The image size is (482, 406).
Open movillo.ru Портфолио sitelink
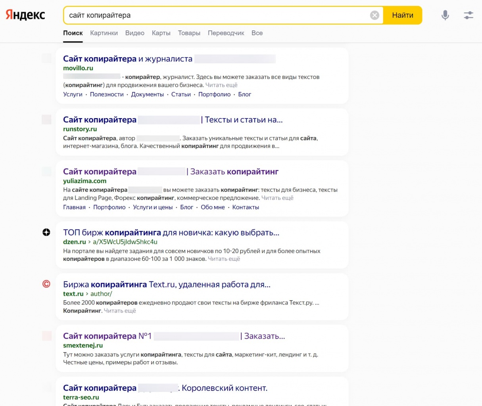(x=214, y=94)
